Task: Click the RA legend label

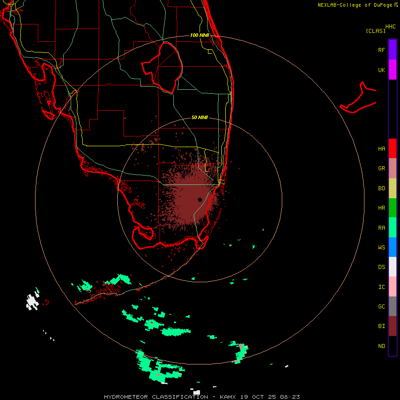Action: [381, 228]
